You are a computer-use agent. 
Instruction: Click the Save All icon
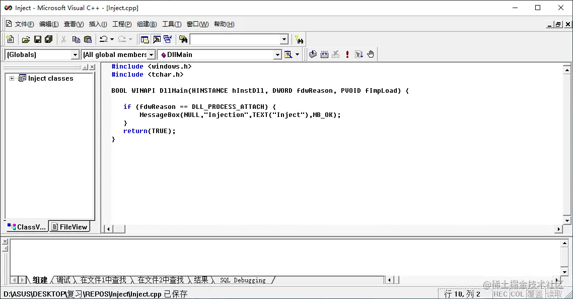point(49,39)
